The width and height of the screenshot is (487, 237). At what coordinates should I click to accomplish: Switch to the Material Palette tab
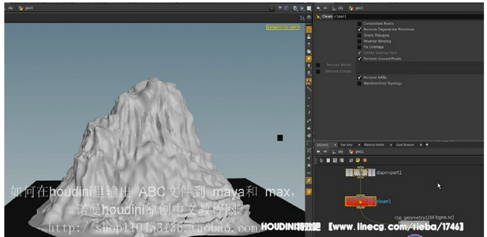pos(374,145)
